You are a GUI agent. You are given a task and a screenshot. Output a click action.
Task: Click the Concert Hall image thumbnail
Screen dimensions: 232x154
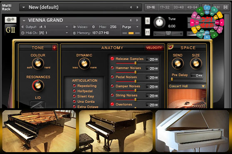coord(187,99)
